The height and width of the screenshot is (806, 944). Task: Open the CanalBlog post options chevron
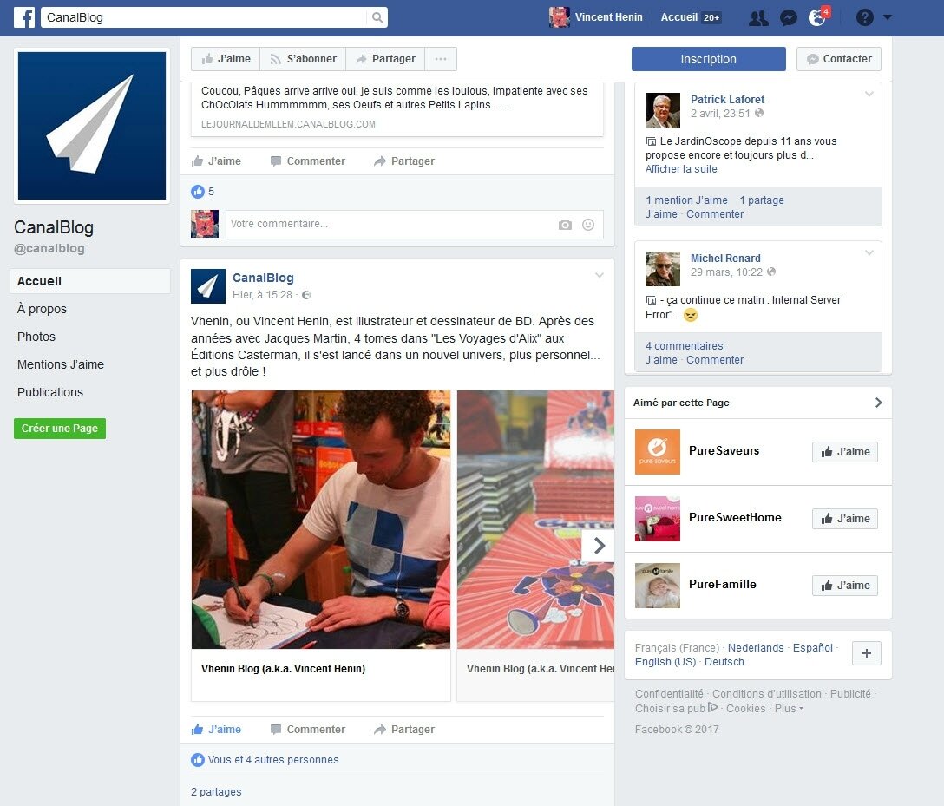click(599, 276)
